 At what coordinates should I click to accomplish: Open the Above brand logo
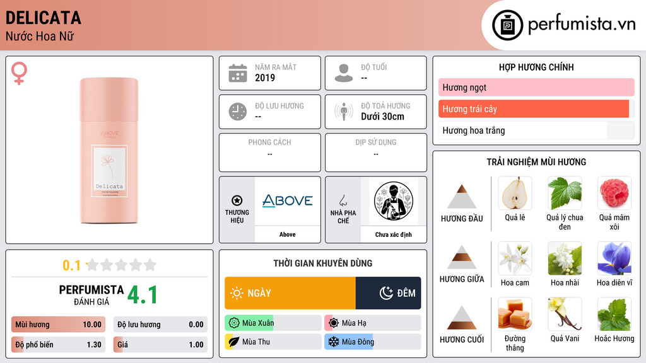288,201
